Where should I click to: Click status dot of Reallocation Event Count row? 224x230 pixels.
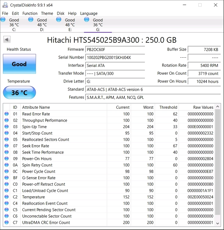pos(7,203)
